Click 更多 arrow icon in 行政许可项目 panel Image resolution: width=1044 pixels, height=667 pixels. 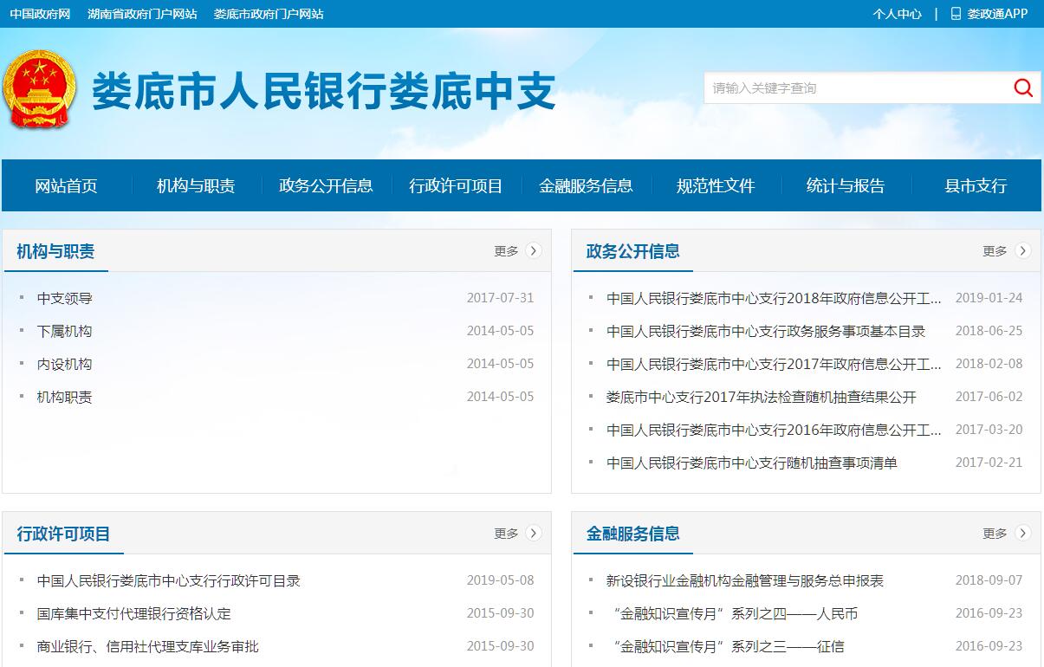pos(534,533)
